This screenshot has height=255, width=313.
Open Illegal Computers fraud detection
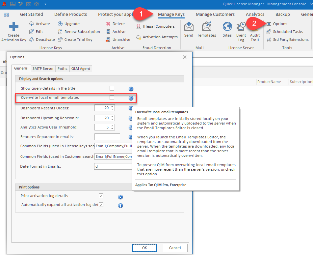(155, 26)
